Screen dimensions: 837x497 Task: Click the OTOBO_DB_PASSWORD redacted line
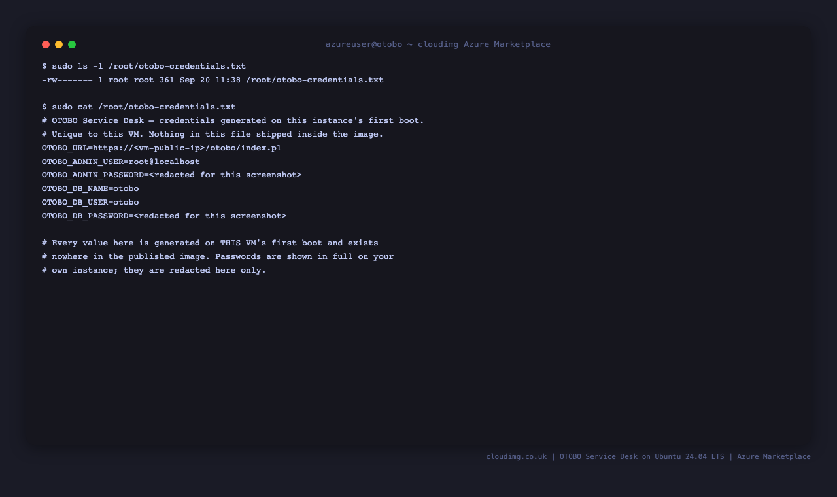[x=164, y=216]
